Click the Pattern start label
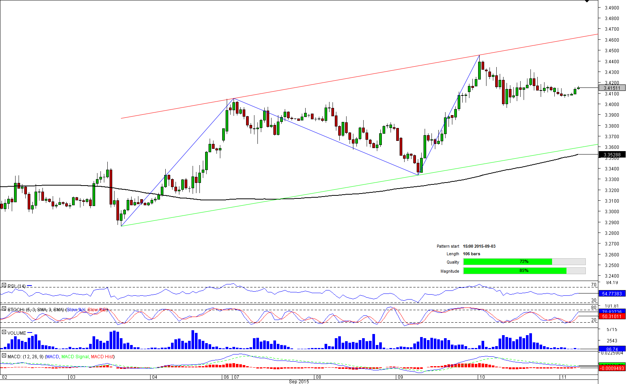The image size is (626, 384). 448,246
